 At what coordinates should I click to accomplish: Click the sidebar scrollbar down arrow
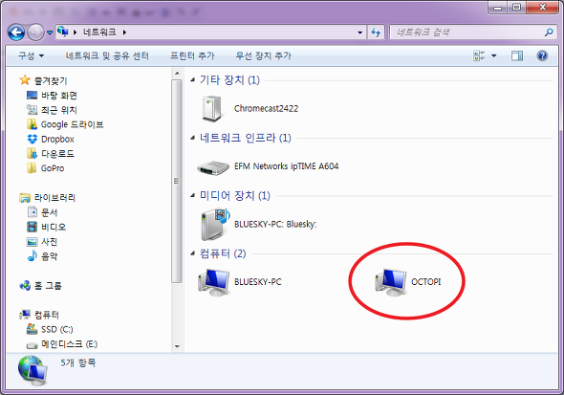tap(177, 346)
